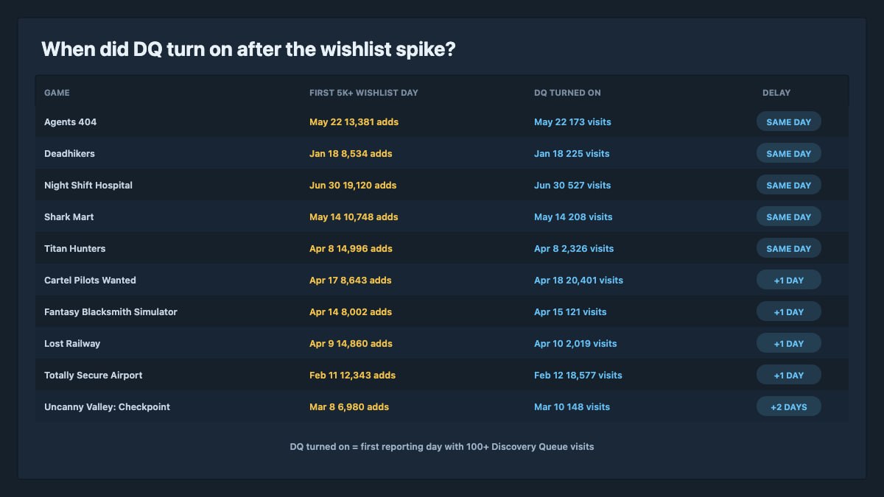Click the DELAY column header

click(x=776, y=93)
